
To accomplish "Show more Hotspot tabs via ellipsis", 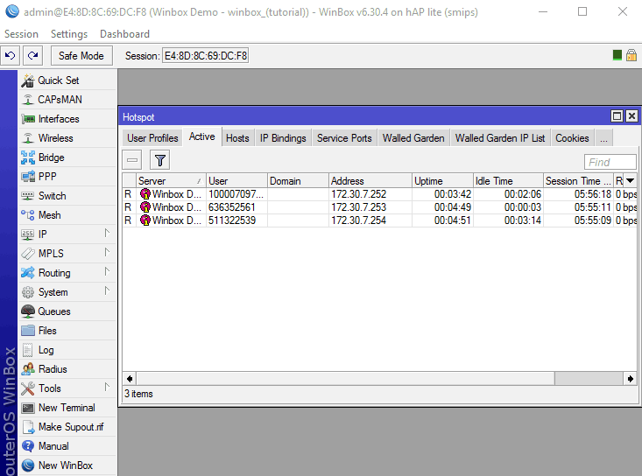I will [x=604, y=138].
